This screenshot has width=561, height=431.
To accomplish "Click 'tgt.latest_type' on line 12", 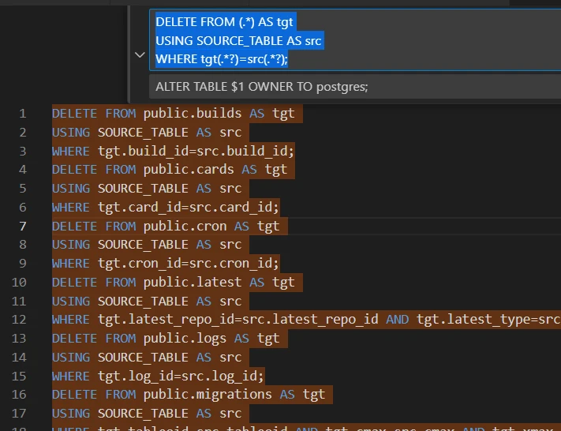I will tap(473, 320).
